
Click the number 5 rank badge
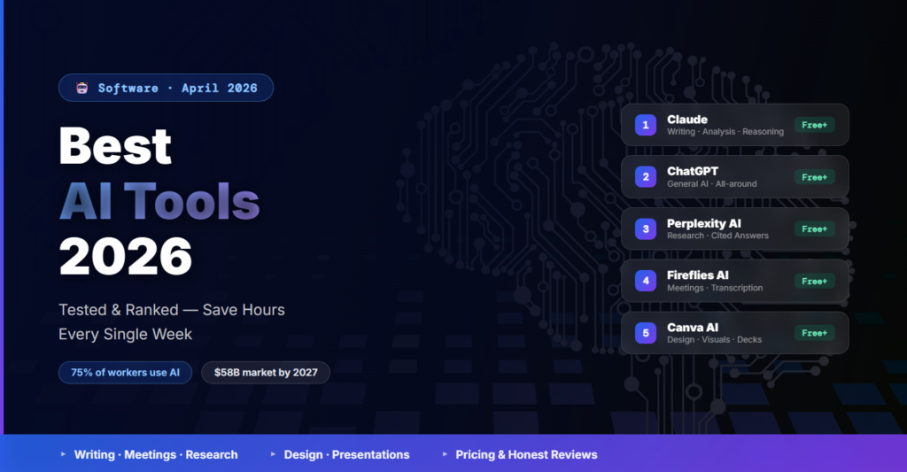[645, 333]
